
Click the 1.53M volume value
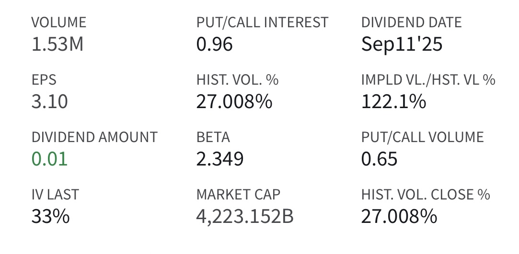(57, 44)
